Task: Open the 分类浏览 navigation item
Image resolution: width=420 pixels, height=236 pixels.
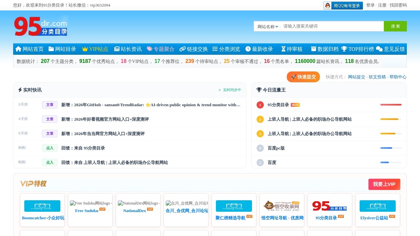Action: [226, 49]
